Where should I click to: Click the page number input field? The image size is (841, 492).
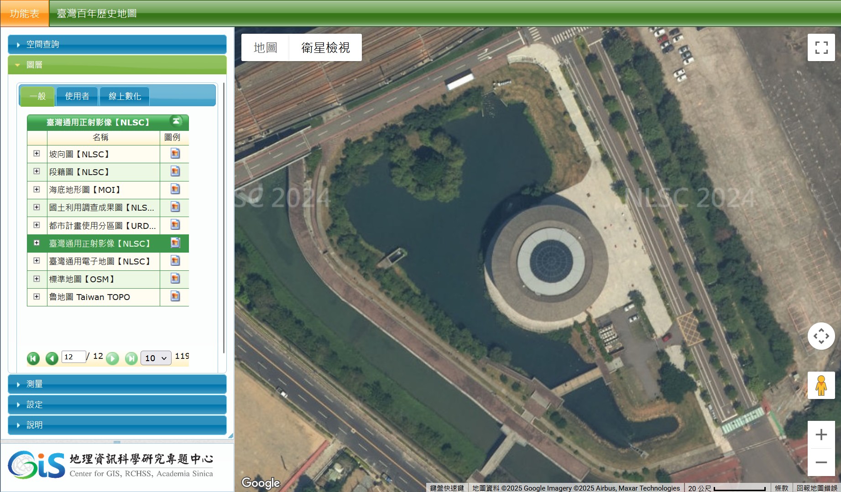73,357
